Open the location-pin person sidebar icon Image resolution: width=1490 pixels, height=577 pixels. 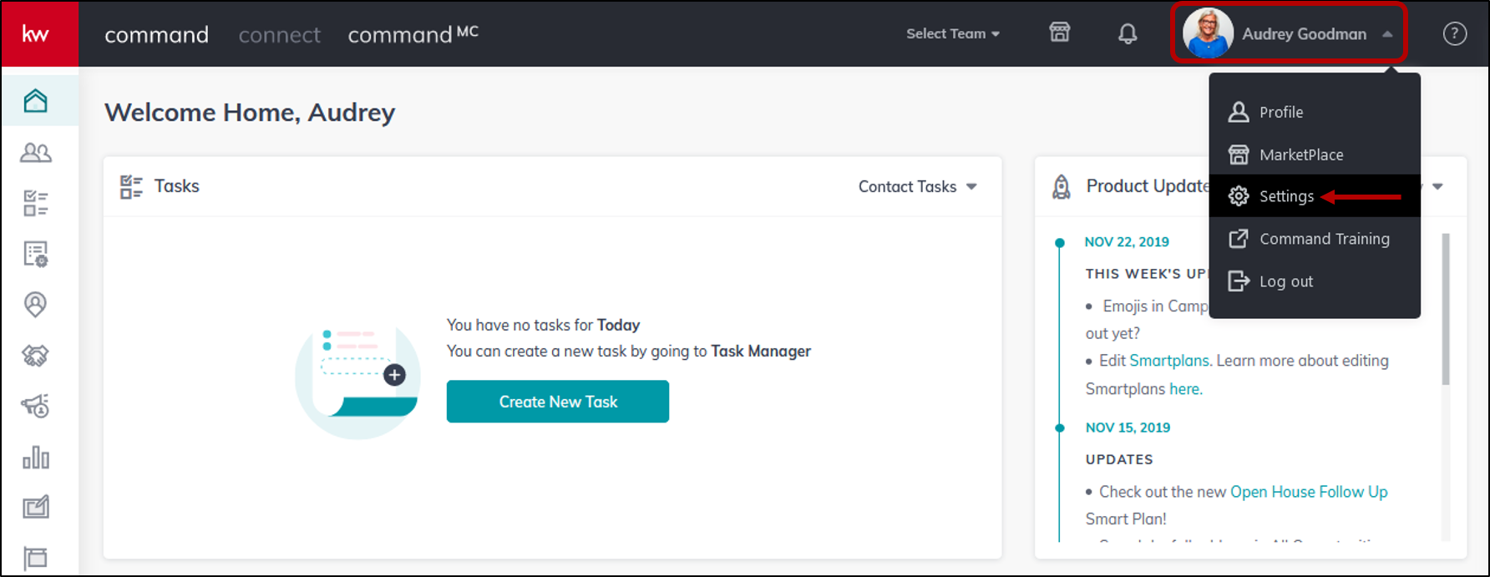(36, 305)
